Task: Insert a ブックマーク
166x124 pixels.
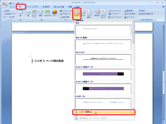Action: click(x=65, y=14)
